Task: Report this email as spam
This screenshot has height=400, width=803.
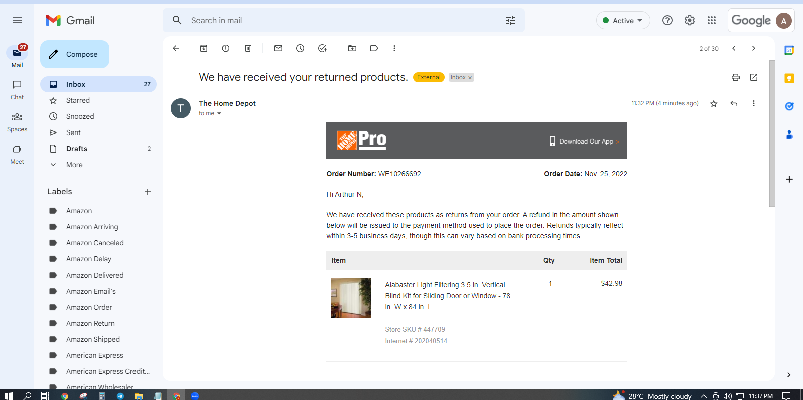Action: [226, 48]
